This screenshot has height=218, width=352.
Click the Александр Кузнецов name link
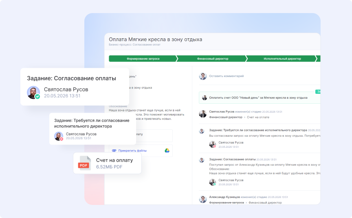[x=224, y=197]
